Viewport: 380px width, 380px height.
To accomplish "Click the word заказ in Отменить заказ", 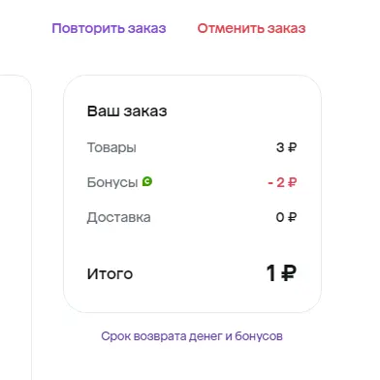I will (286, 28).
